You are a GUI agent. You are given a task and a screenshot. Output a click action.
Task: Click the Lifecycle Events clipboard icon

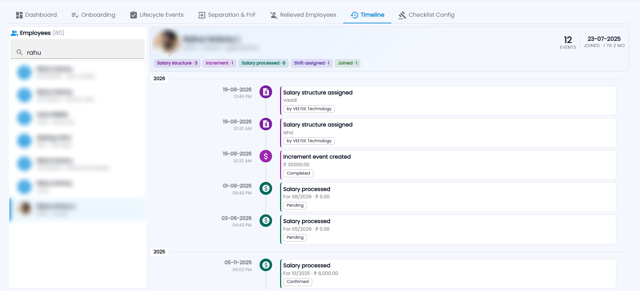[x=133, y=15]
